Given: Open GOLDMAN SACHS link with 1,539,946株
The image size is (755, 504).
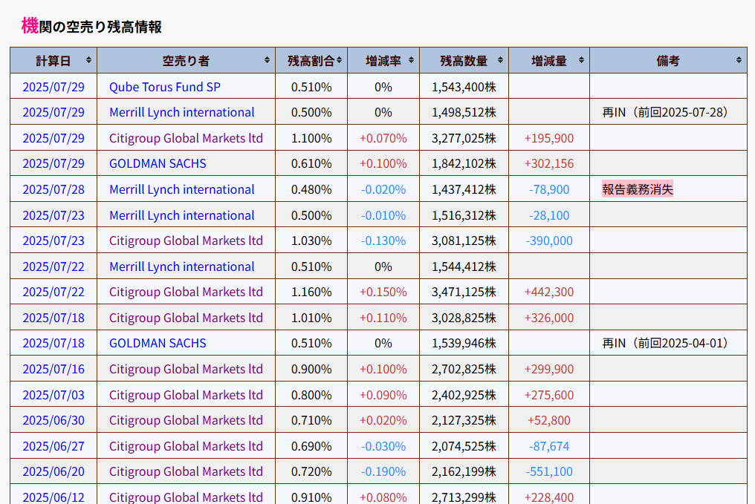Looking at the screenshot, I should pyautogui.click(x=158, y=344).
